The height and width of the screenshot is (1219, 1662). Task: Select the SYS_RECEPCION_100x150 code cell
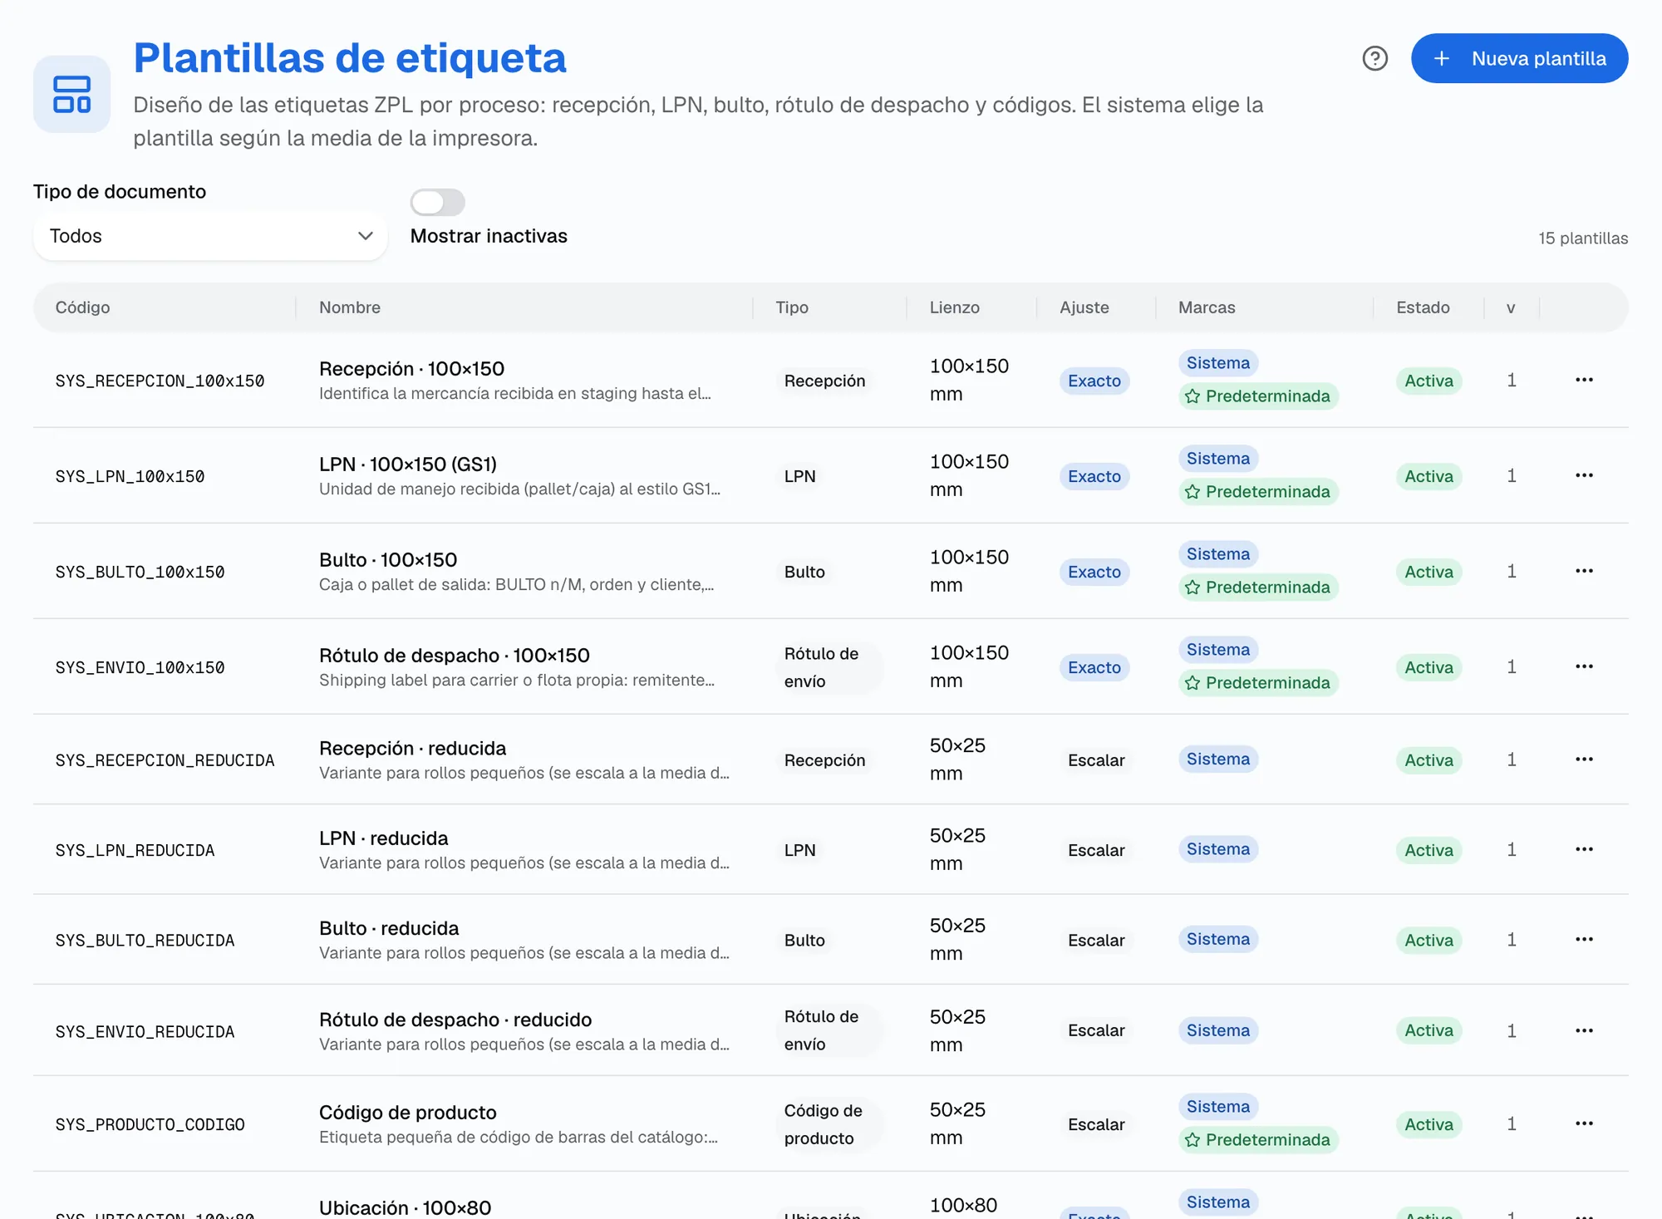[160, 381]
